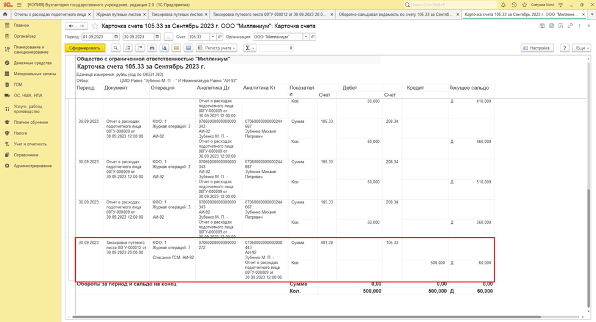Click the global search field Поиск
This screenshot has width=596, height=322.
(x=450, y=5)
